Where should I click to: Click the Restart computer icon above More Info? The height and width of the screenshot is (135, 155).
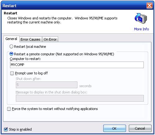pos(141,18)
